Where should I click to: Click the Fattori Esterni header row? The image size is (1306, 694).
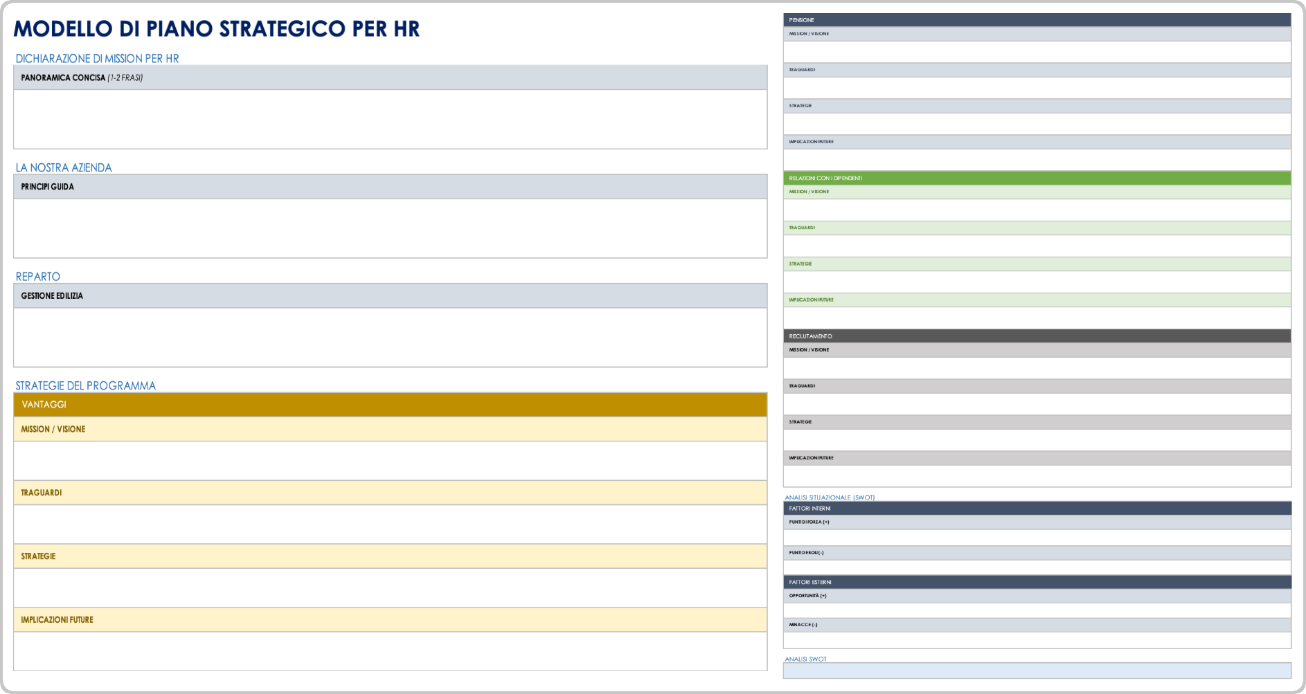(1037, 582)
